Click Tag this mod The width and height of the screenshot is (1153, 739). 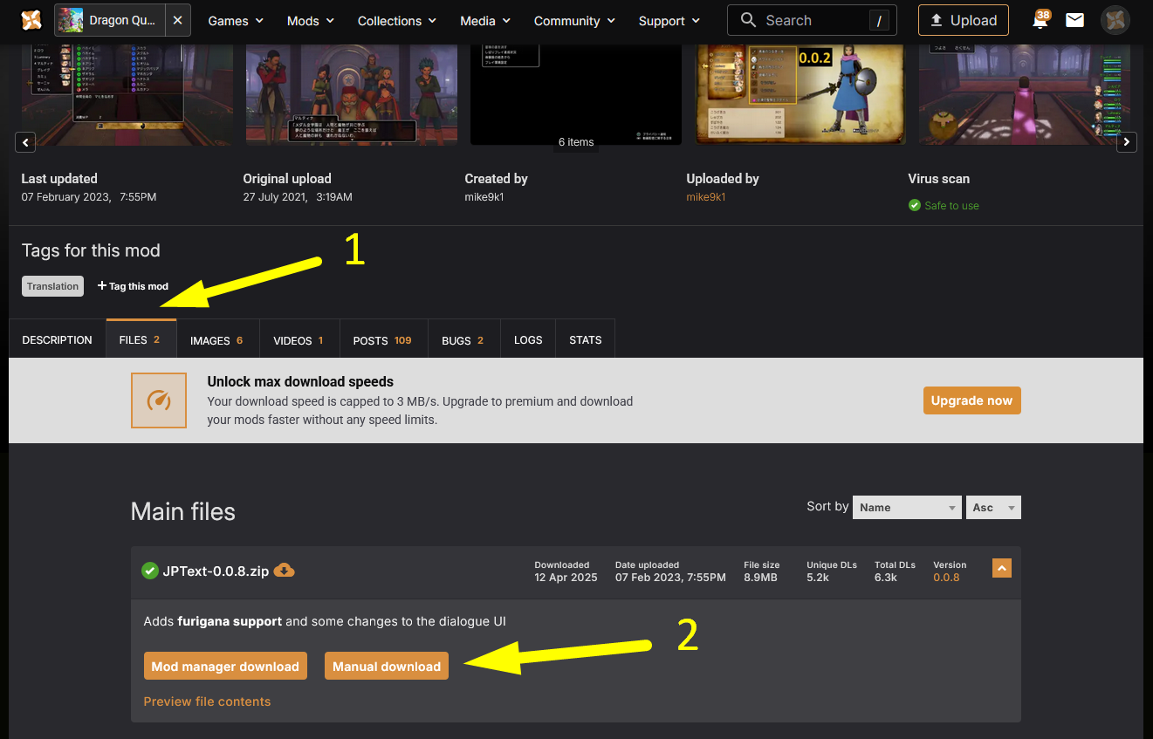[x=133, y=286]
